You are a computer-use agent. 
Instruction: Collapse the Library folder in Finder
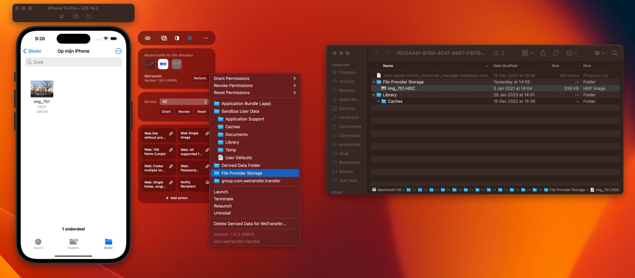pos(374,95)
